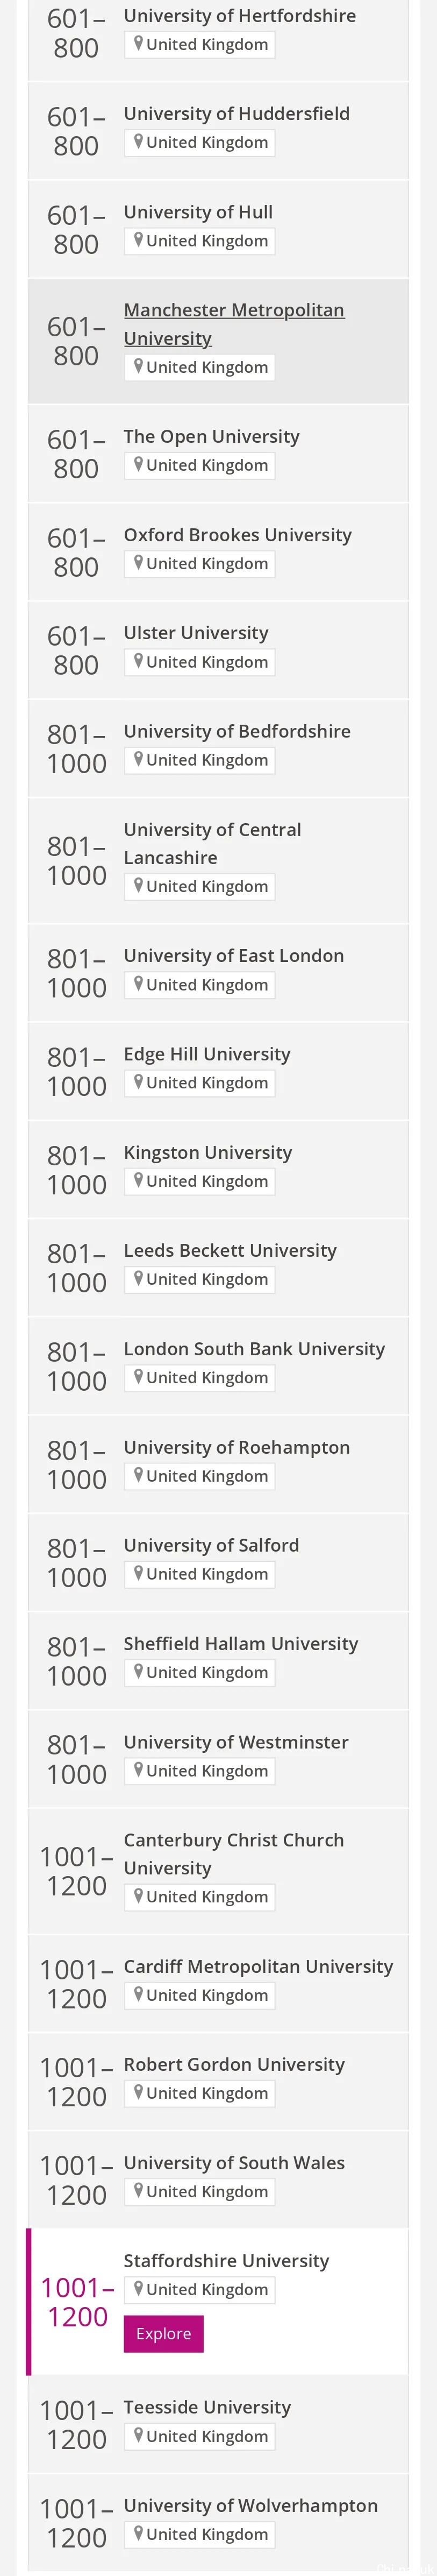Viewport: 437px width, 2576px height.
Task: Click the location pin icon under Staffordshire University
Action: tap(138, 2288)
